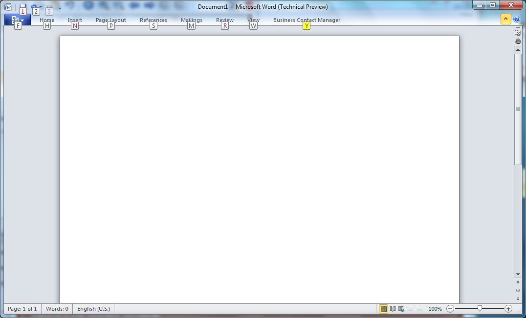Open the Business Contact Manager tab
The height and width of the screenshot is (318, 526).
[x=307, y=20]
